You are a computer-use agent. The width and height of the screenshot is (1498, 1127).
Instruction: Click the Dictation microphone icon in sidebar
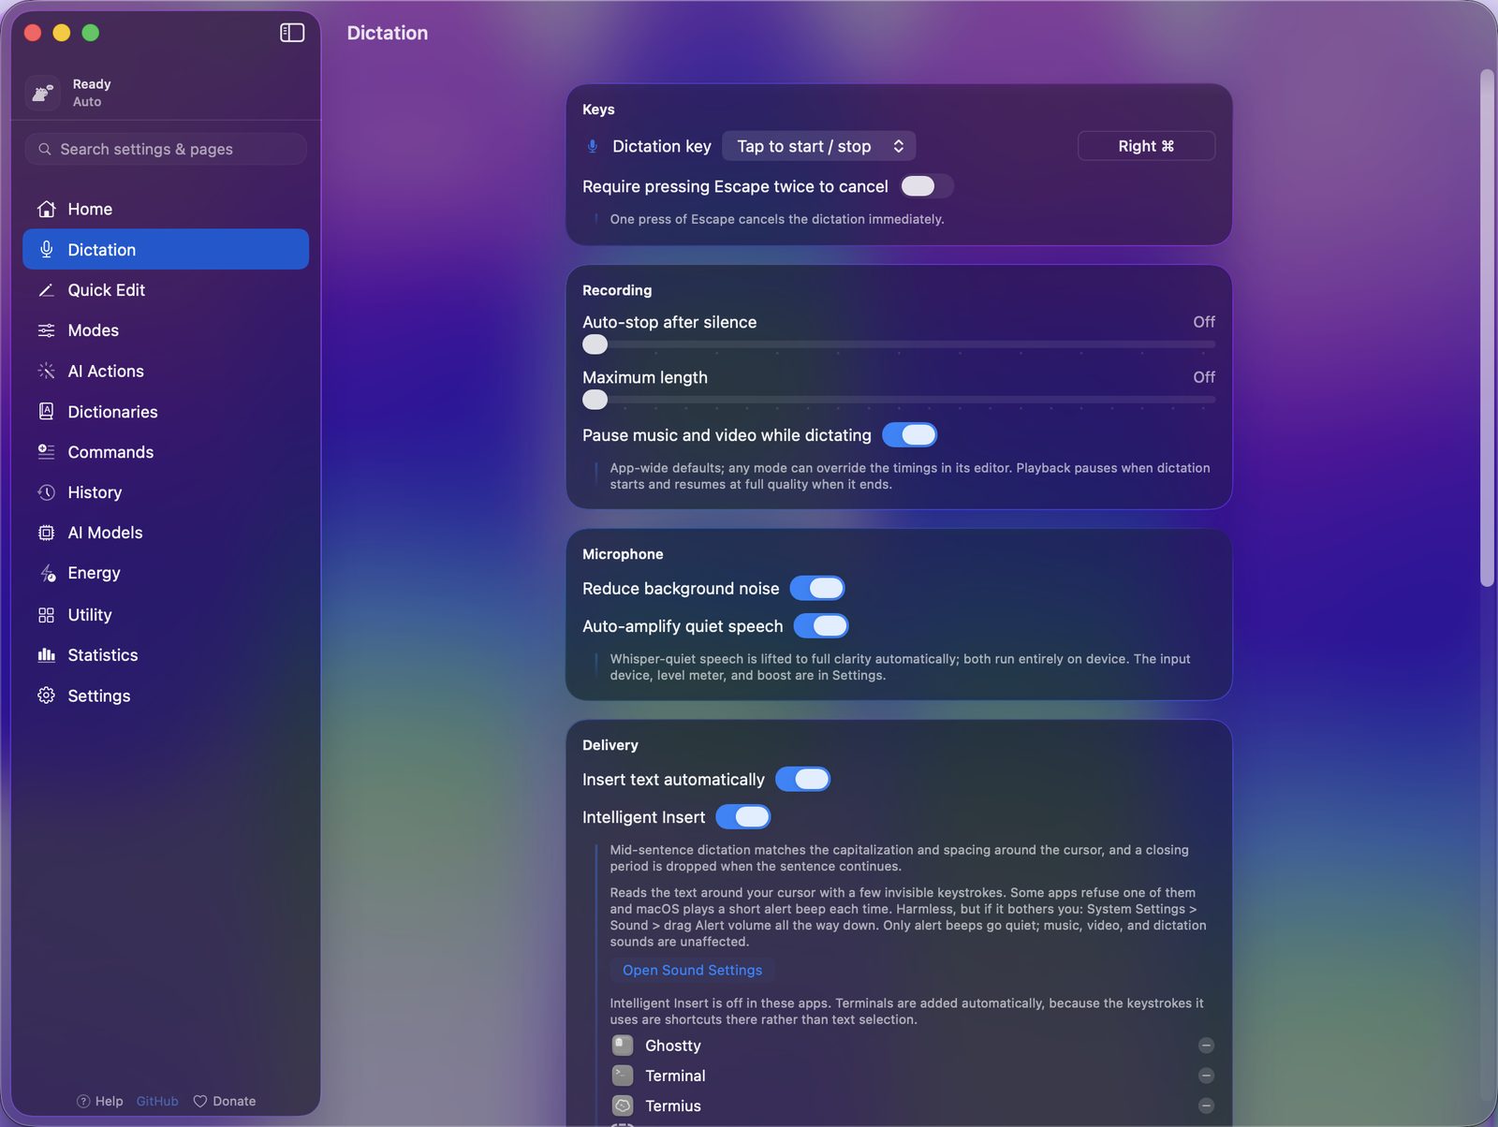[46, 249]
